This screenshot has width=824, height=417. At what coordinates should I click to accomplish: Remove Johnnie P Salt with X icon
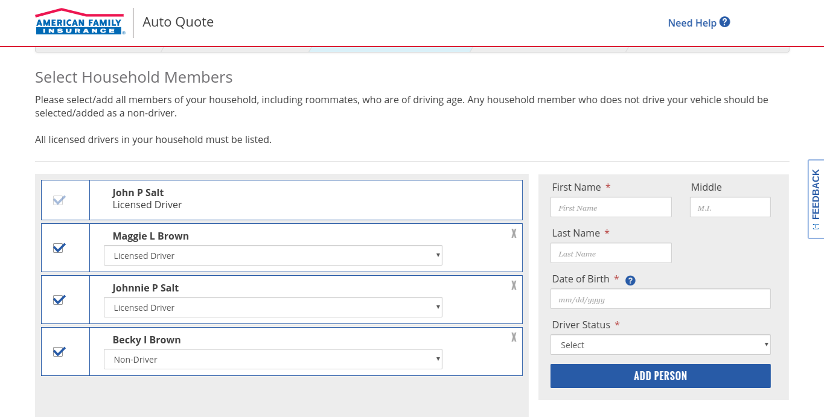click(x=514, y=285)
